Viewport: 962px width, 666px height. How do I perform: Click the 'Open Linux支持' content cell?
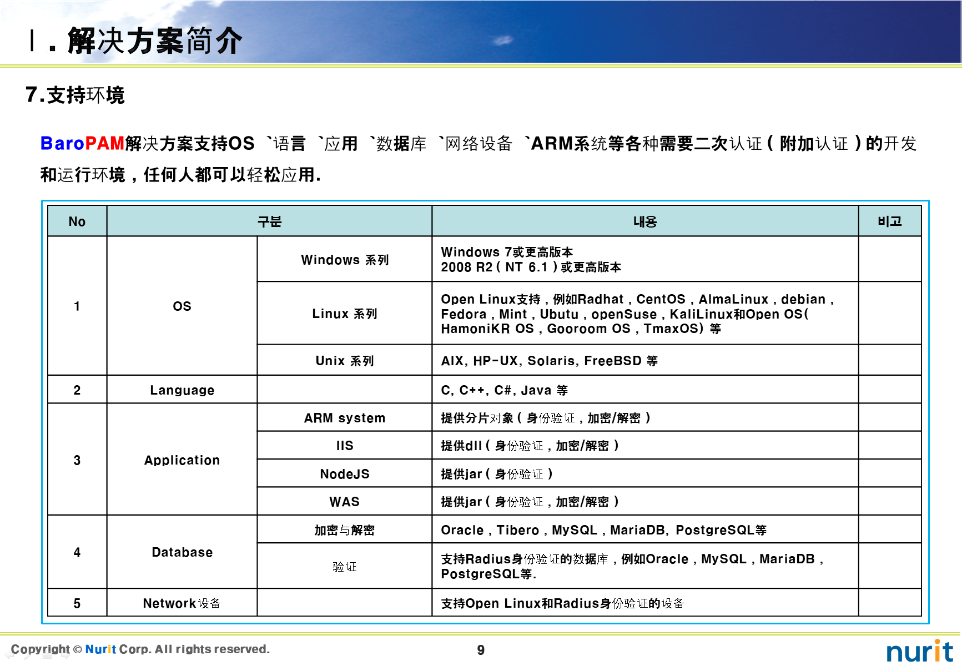(x=645, y=313)
